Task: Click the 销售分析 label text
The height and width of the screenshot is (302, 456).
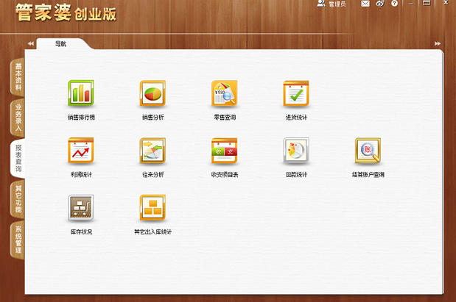Action: 153,118
